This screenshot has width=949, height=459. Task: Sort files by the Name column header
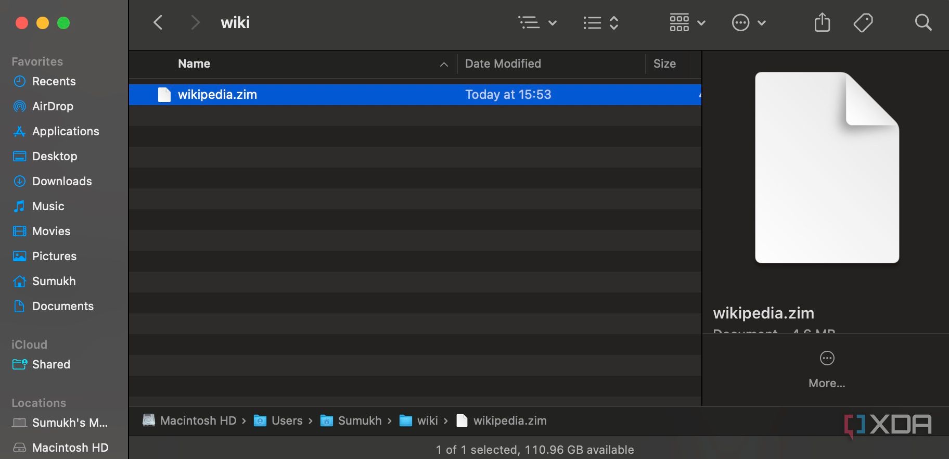tap(194, 63)
